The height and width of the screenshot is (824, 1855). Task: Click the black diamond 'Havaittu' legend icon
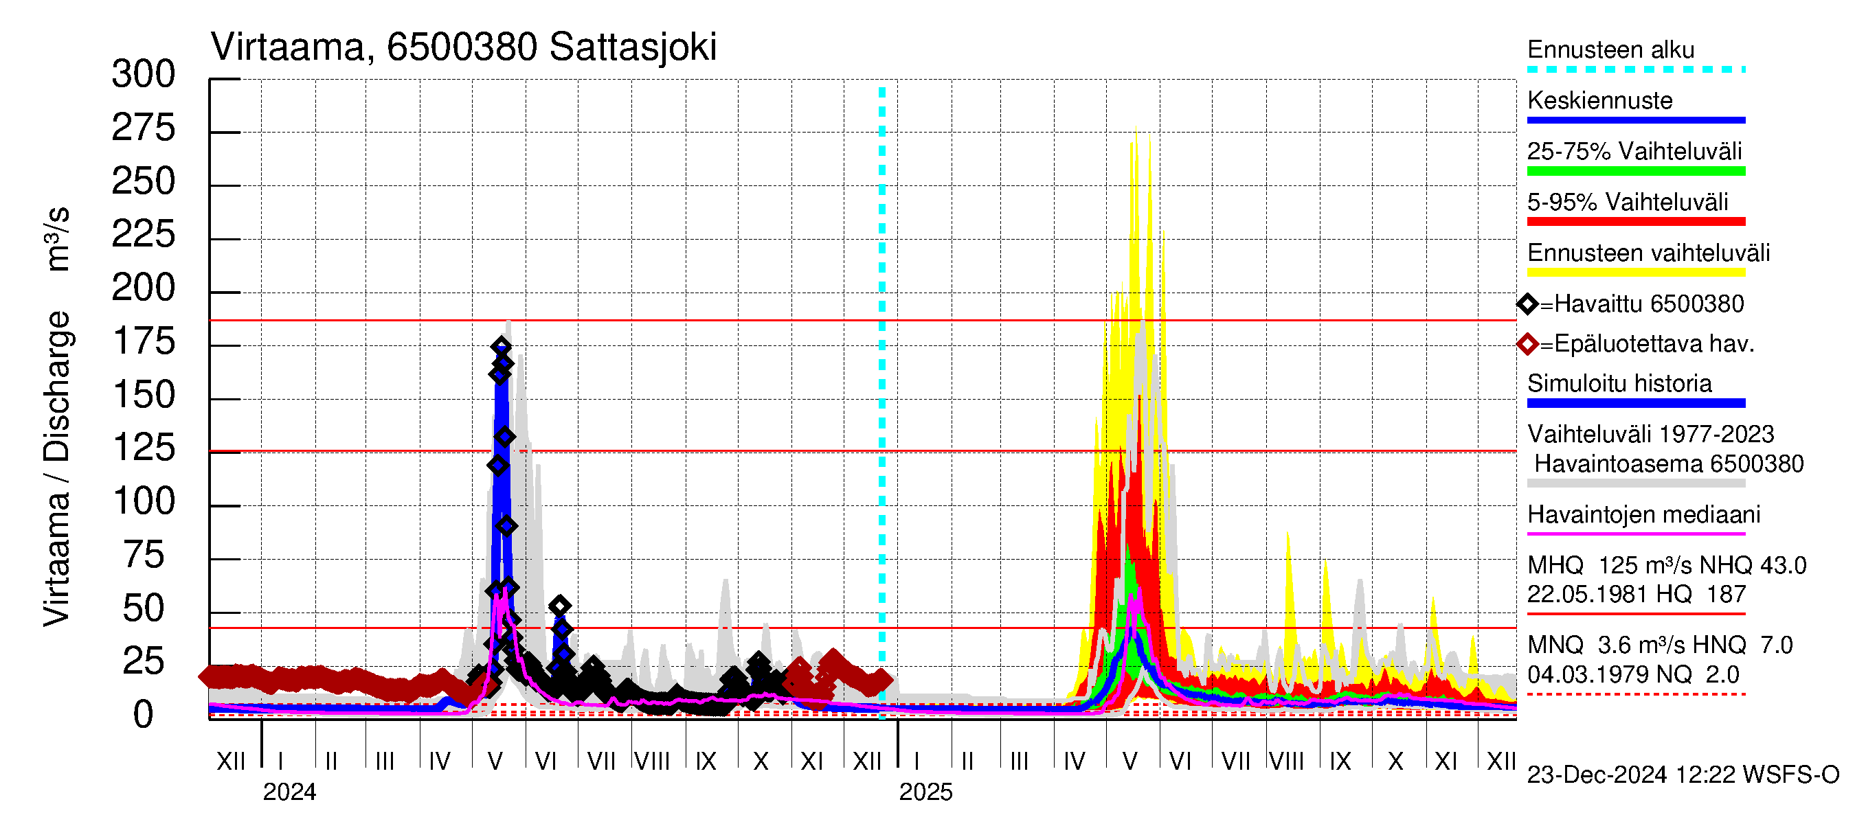1527,304
